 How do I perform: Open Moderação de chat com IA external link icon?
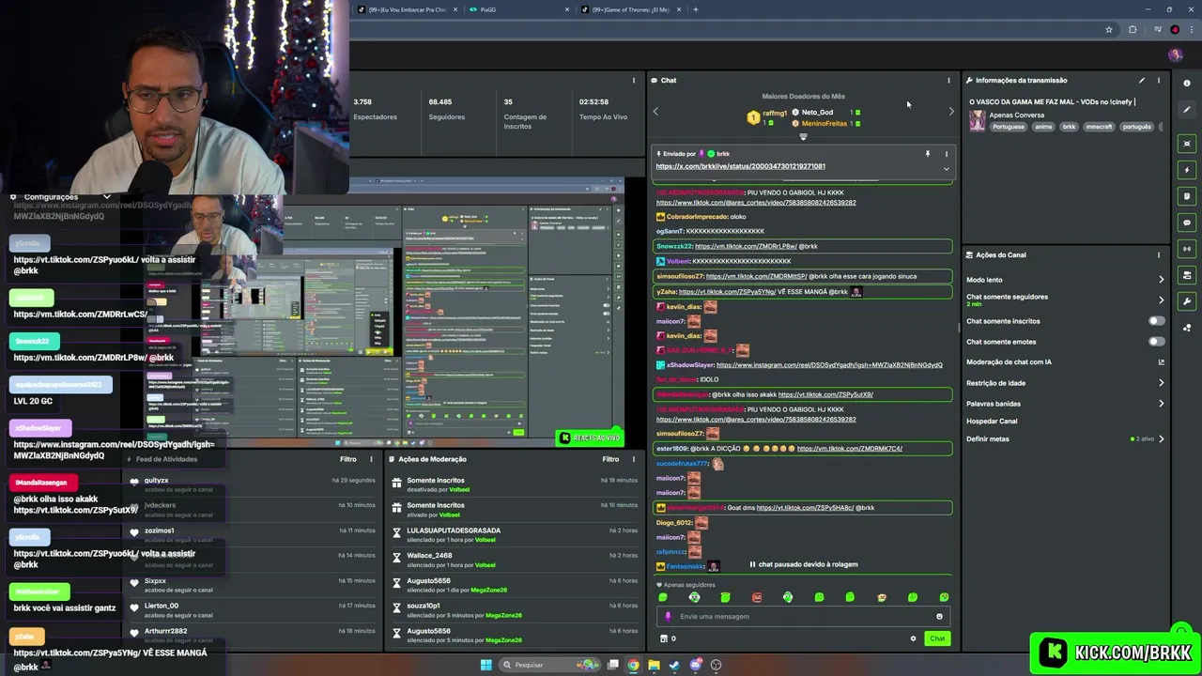point(1161,362)
